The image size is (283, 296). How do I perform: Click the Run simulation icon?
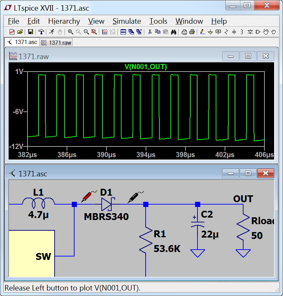pyautogui.click(x=52, y=32)
